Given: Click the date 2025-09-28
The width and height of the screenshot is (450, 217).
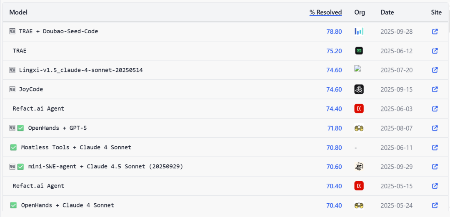Looking at the screenshot, I should point(397,32).
